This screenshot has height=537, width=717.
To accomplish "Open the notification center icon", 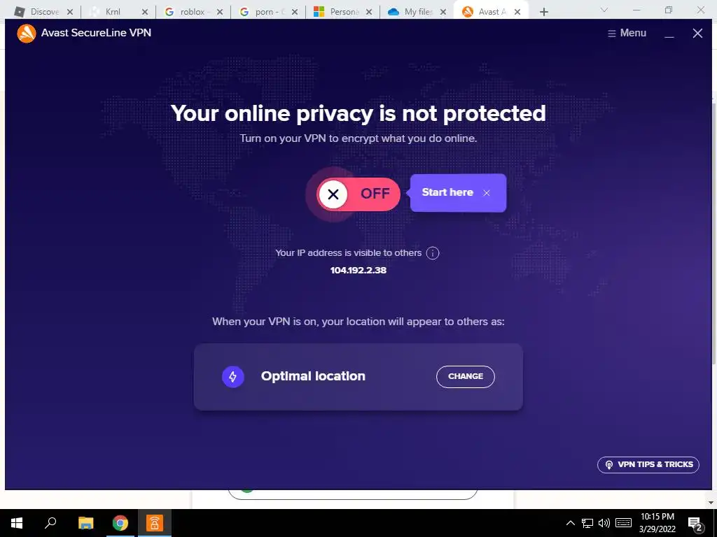I will click(695, 524).
